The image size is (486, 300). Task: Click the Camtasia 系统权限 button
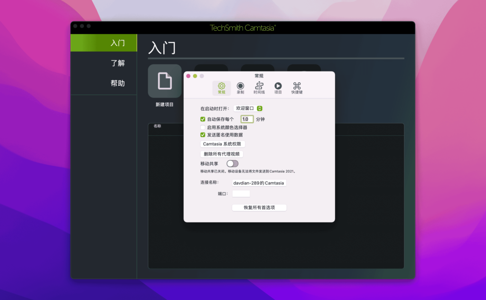tap(222, 144)
